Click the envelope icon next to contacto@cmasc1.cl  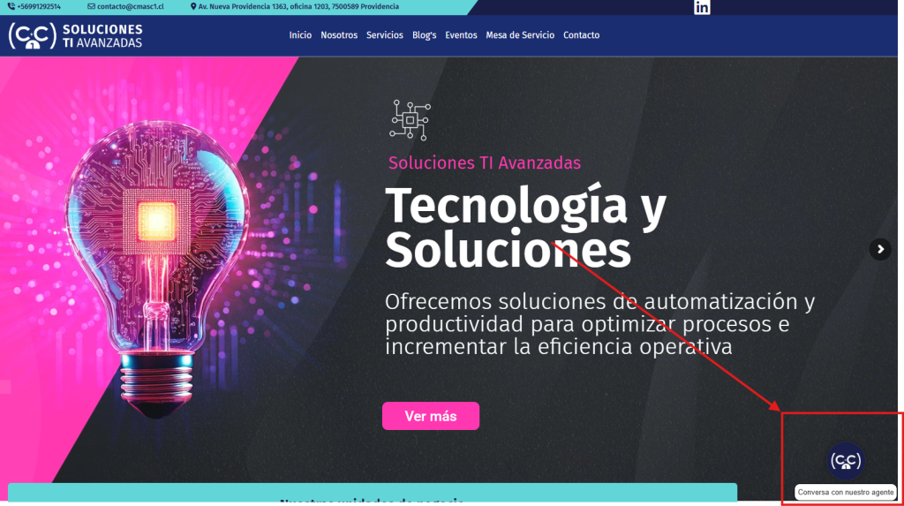click(91, 6)
